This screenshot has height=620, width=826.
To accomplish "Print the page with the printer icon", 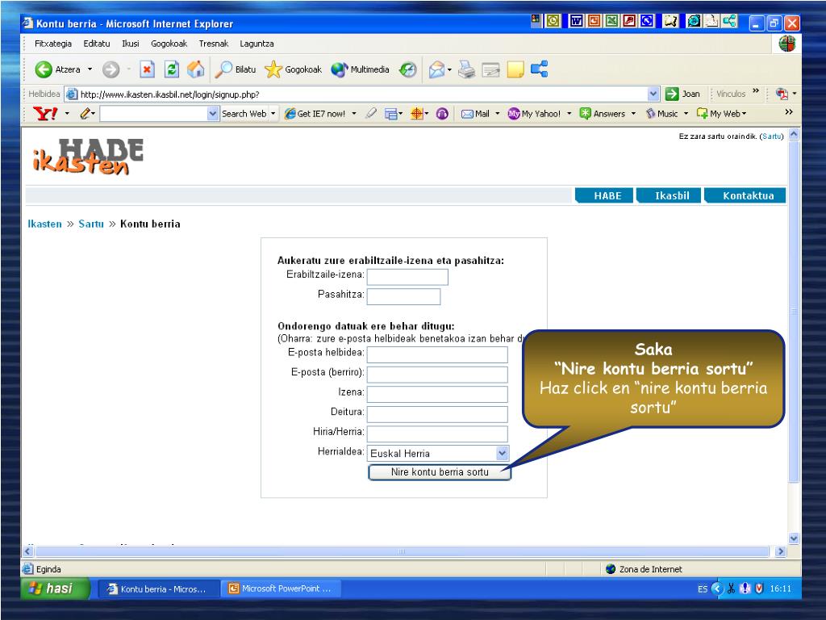I will (466, 69).
